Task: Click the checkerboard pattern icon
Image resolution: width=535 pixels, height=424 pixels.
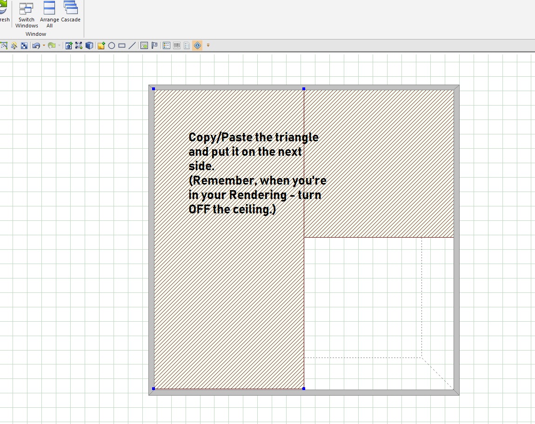Action: coord(24,46)
